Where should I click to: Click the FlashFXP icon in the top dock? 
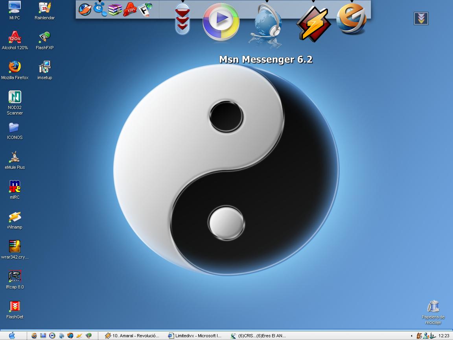click(145, 9)
